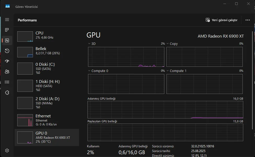Select CPU in the performance list
The width and height of the screenshot is (255, 157).
tap(47, 36)
